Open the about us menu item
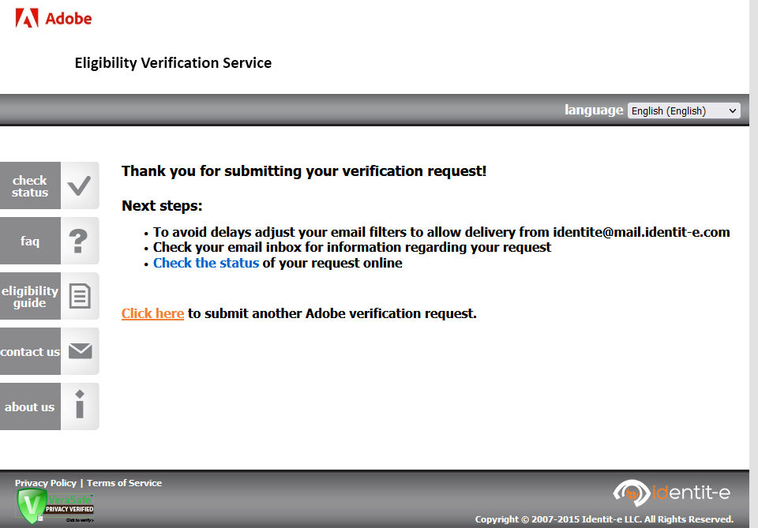 pos(30,406)
